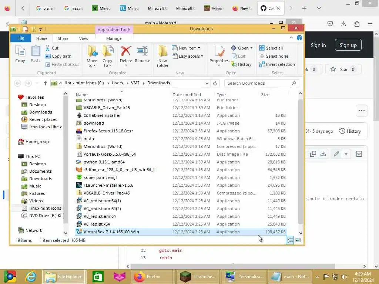Click the download raw file icon on GitHub
The image size is (379, 284).
(x=323, y=154)
